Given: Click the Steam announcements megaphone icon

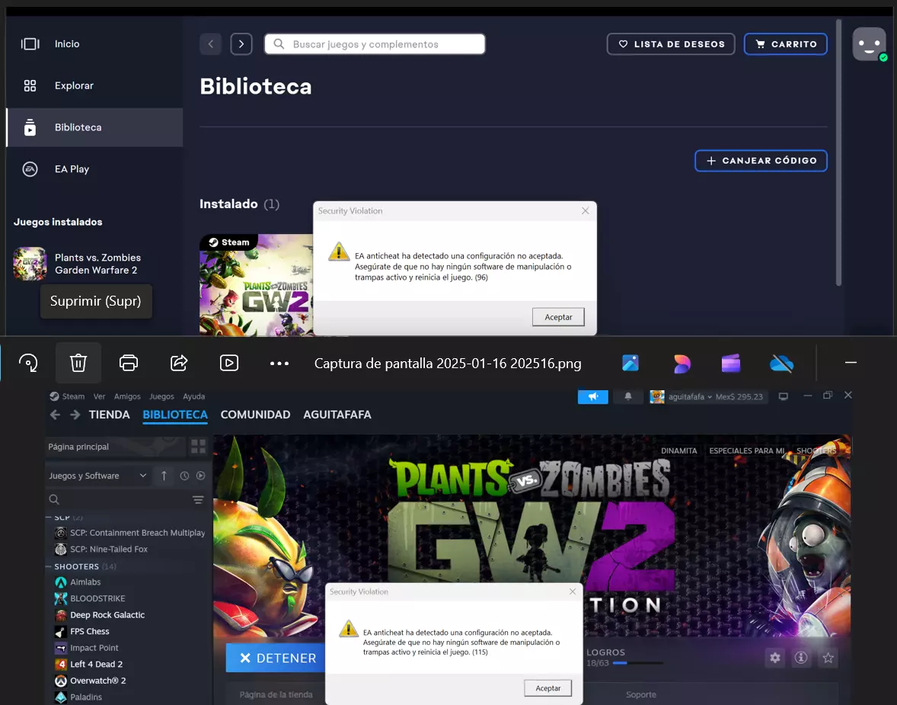Looking at the screenshot, I should tap(593, 396).
